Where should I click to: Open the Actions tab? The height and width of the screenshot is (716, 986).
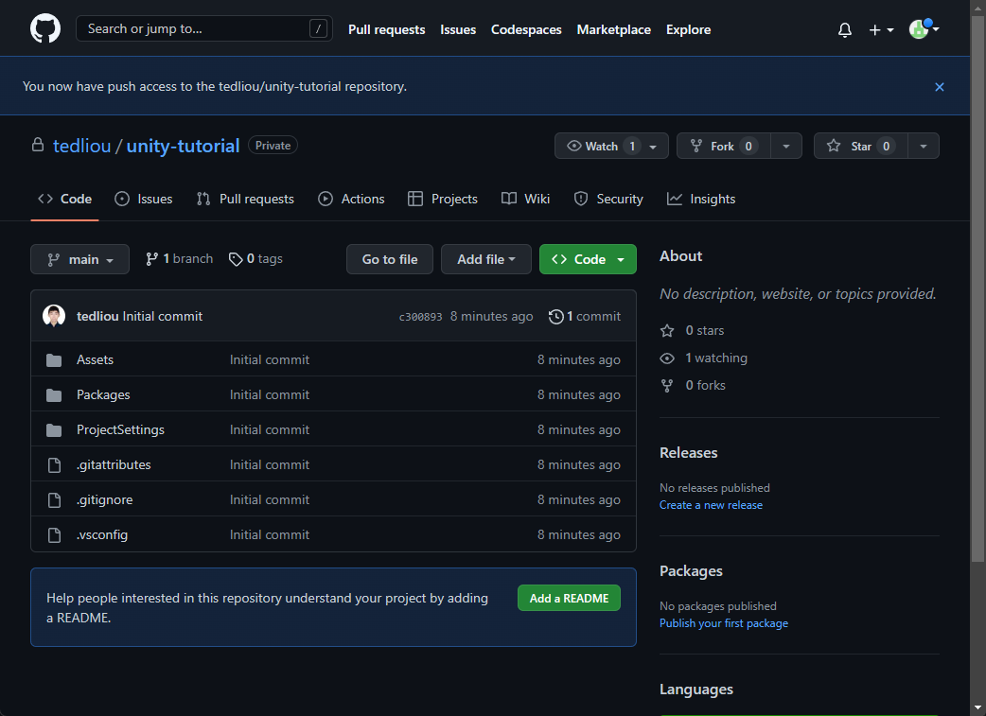(351, 199)
